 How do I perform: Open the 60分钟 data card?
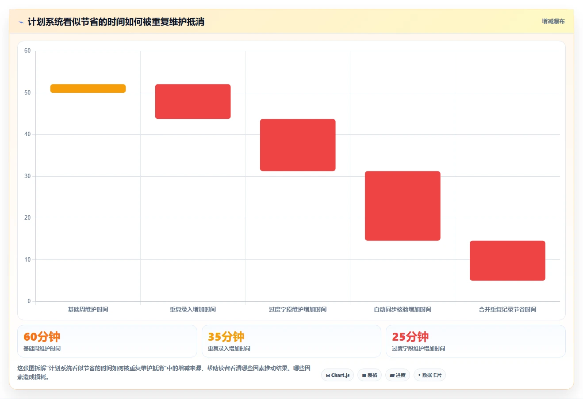[107, 341]
